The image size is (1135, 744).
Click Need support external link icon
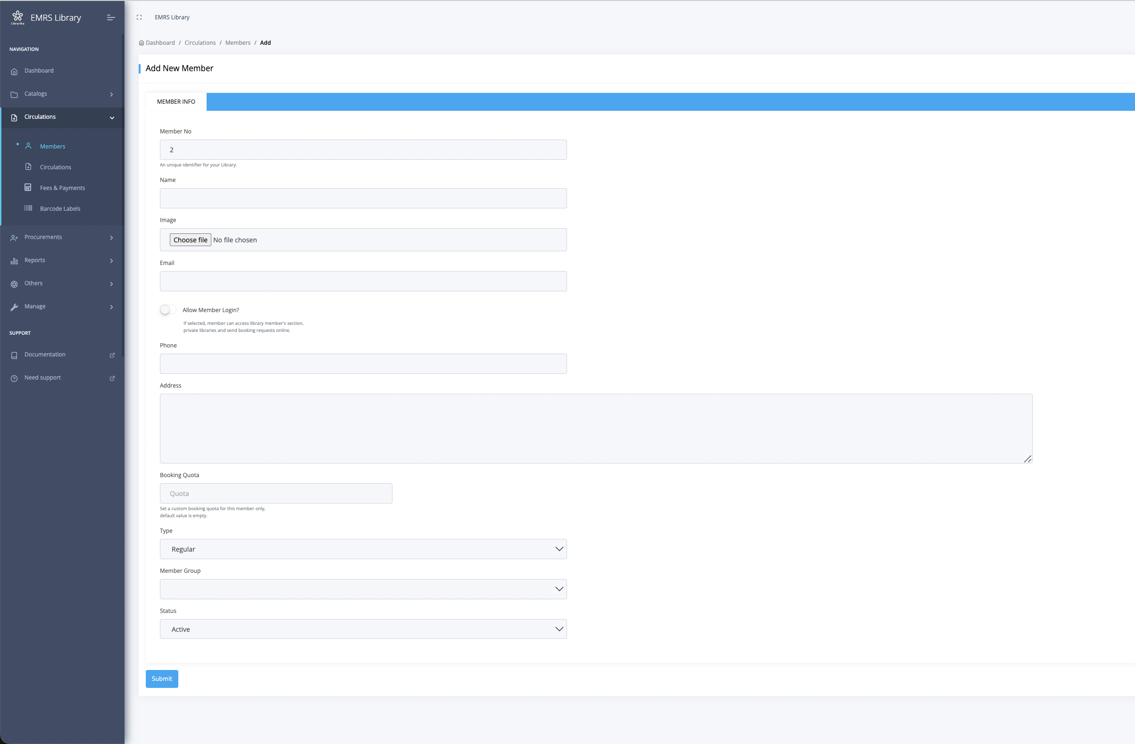click(x=112, y=379)
